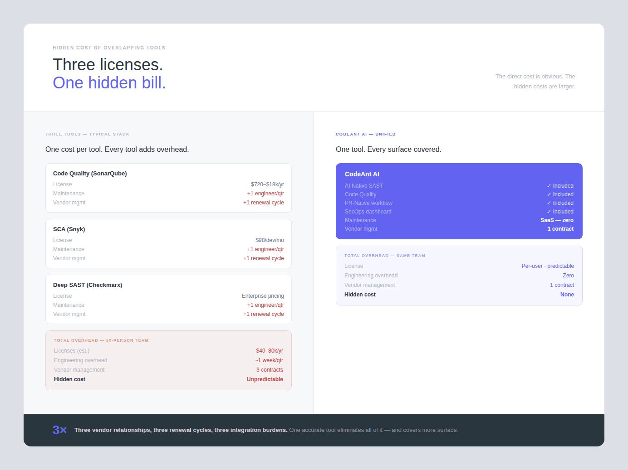628x470 pixels.
Task: Click 'TOTAL OVERHEAD — SAME TEAM' heading
Action: pos(385,256)
